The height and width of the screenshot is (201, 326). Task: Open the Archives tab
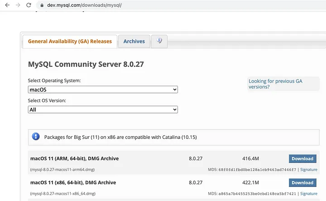134,41
